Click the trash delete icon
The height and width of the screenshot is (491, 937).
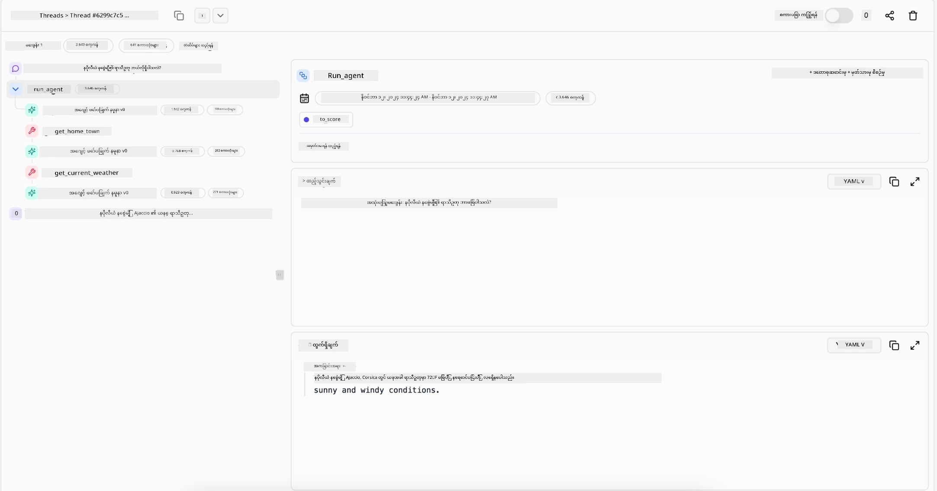tap(913, 16)
